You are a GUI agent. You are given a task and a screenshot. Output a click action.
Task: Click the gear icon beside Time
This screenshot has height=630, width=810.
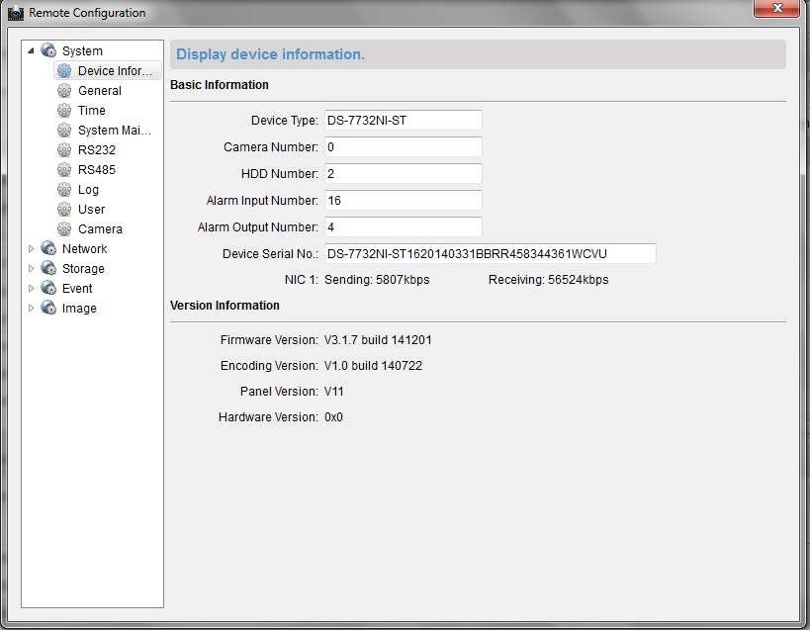point(64,110)
